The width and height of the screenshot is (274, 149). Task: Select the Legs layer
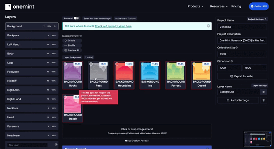pyautogui.click(x=32, y=62)
